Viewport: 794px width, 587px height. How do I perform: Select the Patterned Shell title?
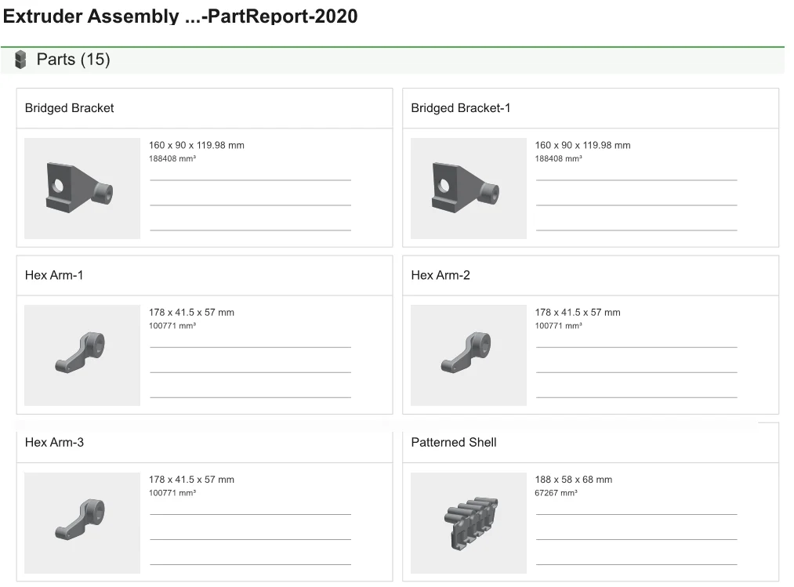coord(454,442)
